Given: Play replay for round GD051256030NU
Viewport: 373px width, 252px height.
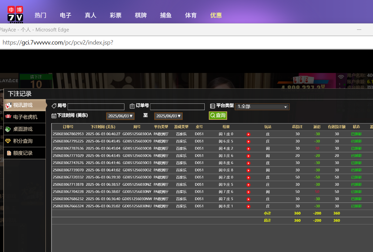Looking at the screenshot, I should coord(248,206).
